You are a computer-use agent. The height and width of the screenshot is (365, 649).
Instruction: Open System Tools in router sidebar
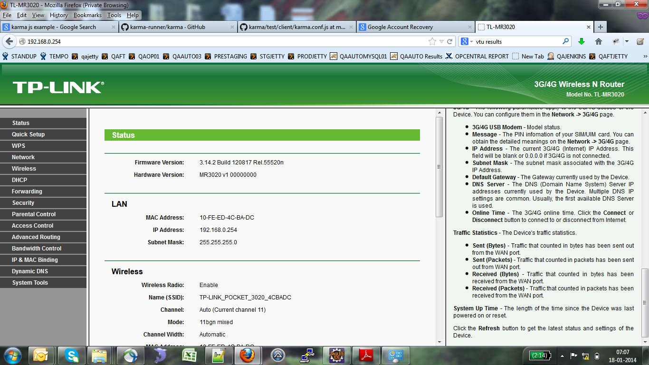(x=43, y=283)
